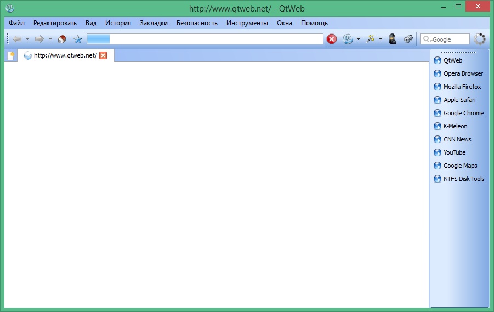Open the Безопасность menu

197,23
